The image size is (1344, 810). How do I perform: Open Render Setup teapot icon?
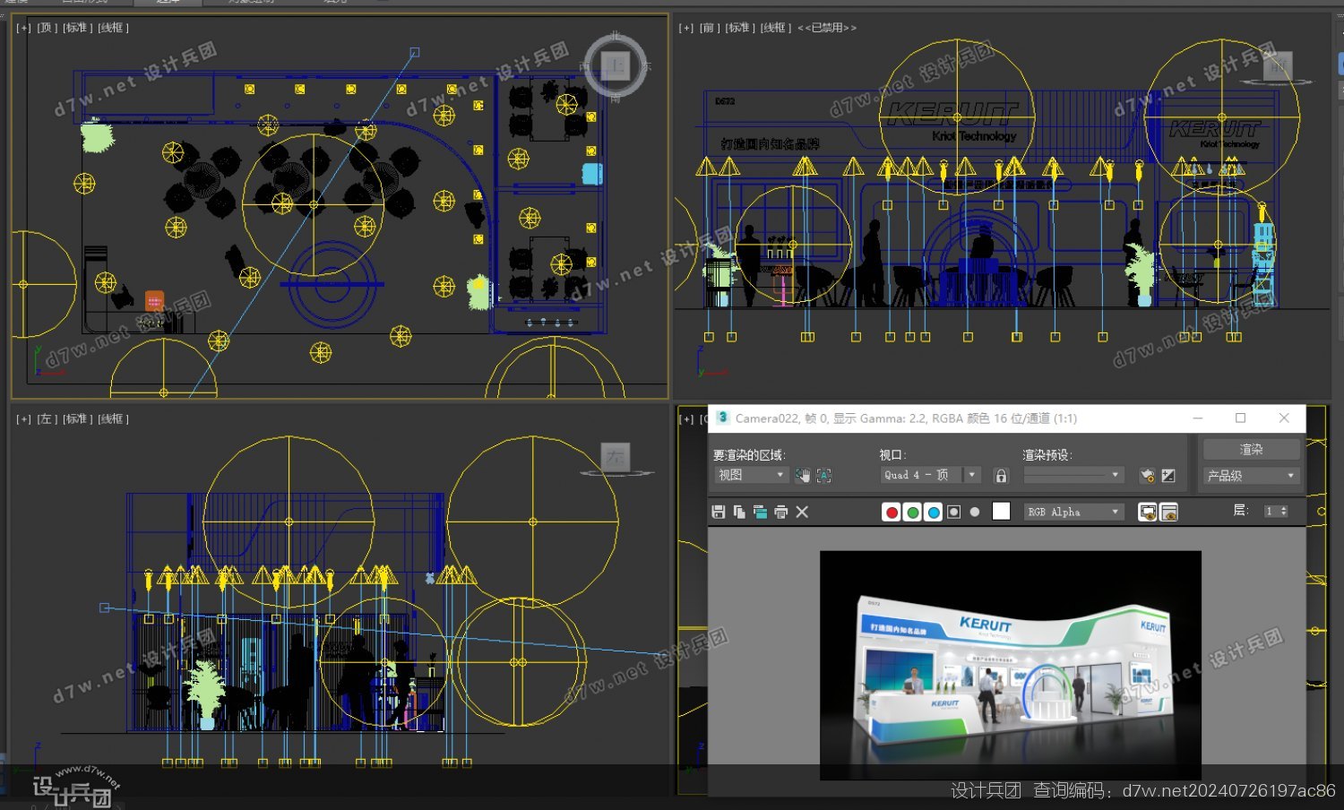[x=1147, y=475]
